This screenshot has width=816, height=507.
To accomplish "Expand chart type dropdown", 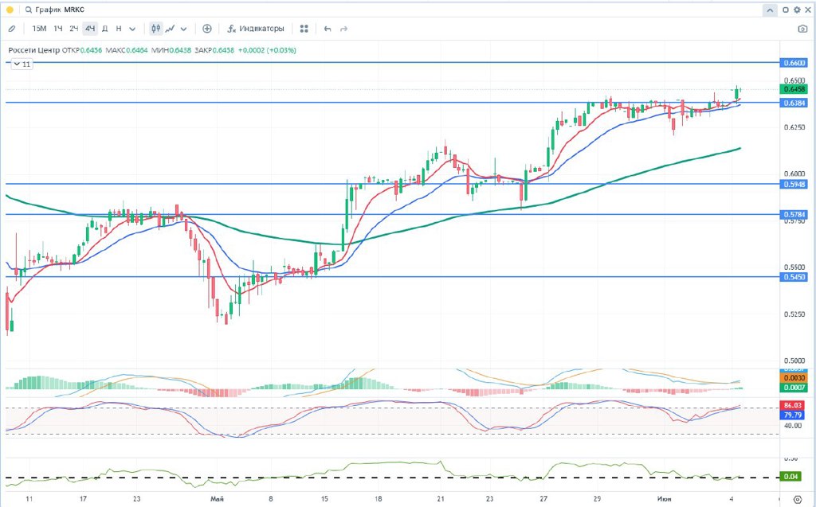I will coord(184,29).
